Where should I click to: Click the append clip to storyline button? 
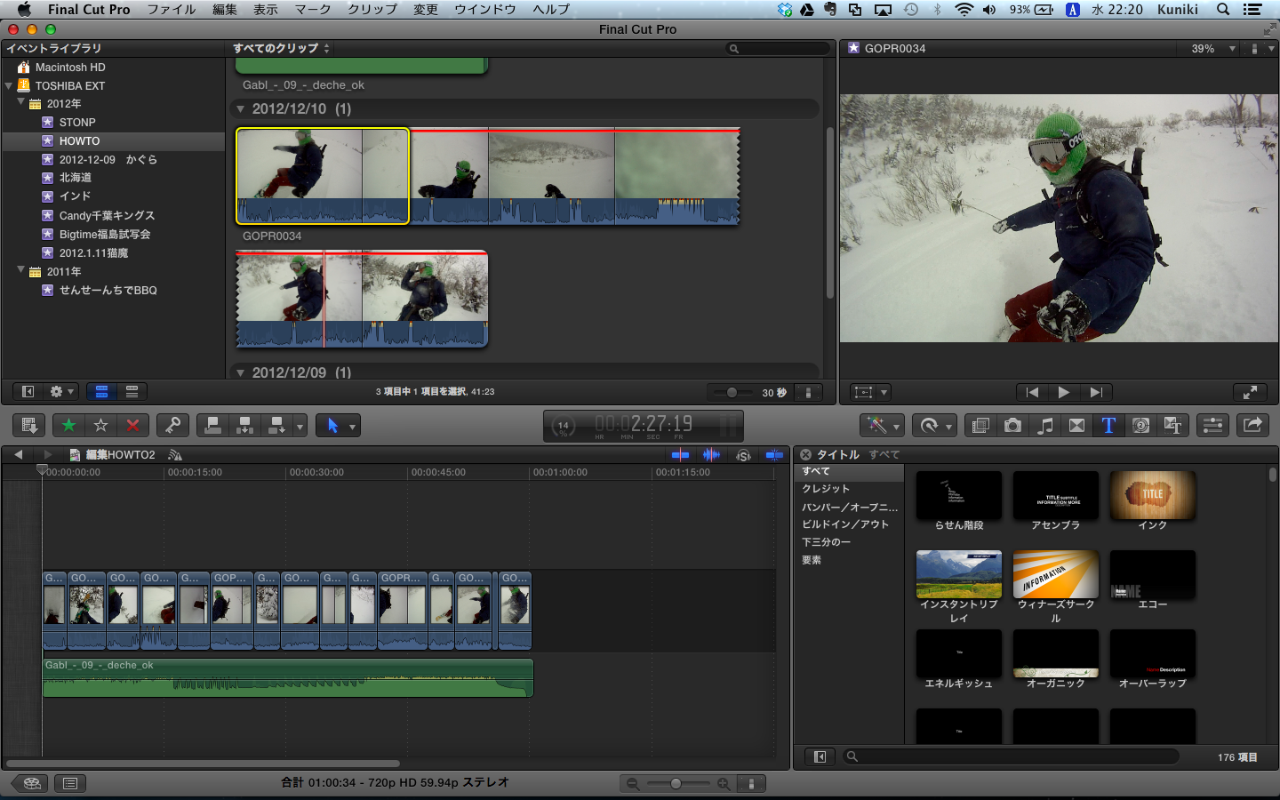pos(276,426)
